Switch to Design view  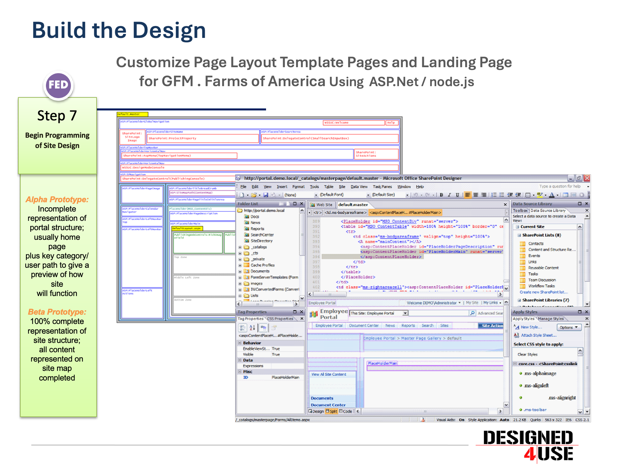click(316, 411)
